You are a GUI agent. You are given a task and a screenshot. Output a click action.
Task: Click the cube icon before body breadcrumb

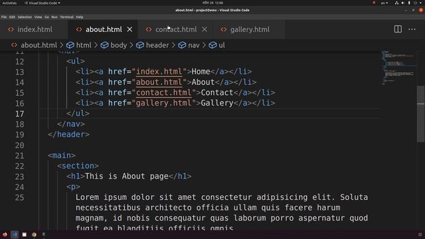point(104,45)
